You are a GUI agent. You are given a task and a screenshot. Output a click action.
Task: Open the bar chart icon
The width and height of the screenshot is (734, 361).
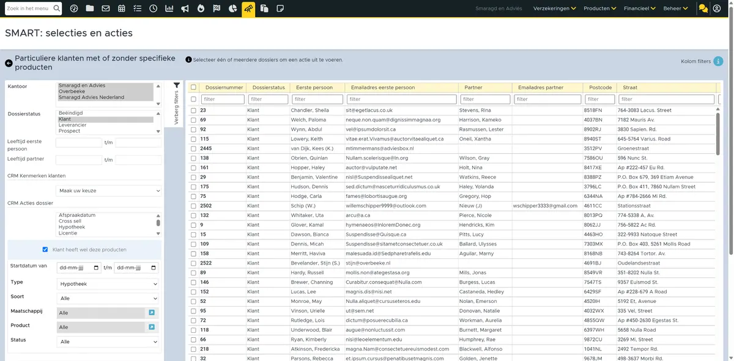coord(169,9)
